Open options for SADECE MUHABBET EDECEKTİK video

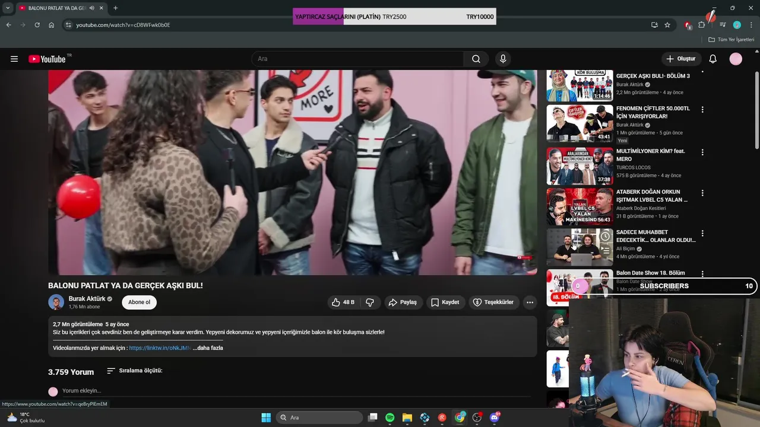(702, 233)
